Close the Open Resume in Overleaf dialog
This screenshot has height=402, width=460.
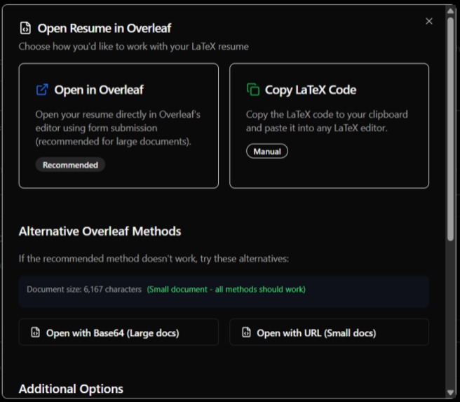click(429, 21)
